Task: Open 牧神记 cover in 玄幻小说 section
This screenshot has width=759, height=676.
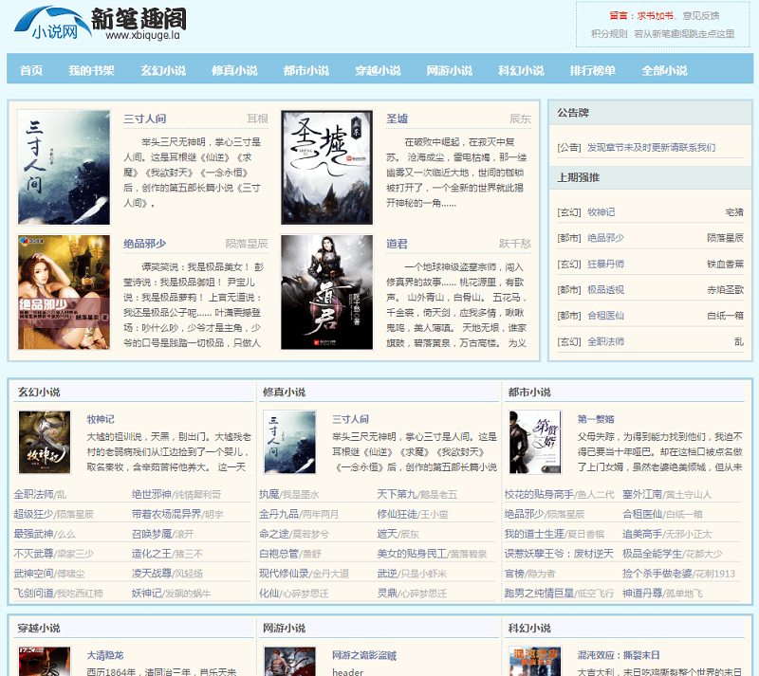Action: [45, 442]
